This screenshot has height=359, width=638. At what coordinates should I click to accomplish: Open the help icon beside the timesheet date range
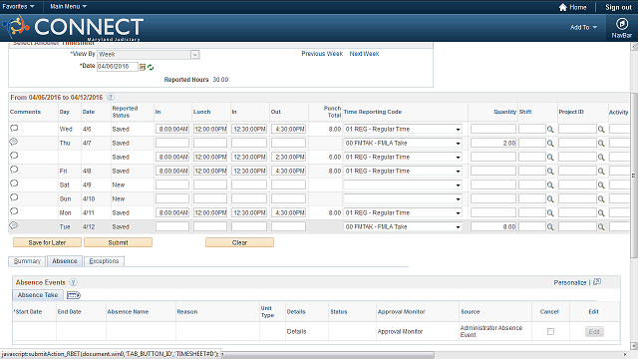(x=111, y=98)
